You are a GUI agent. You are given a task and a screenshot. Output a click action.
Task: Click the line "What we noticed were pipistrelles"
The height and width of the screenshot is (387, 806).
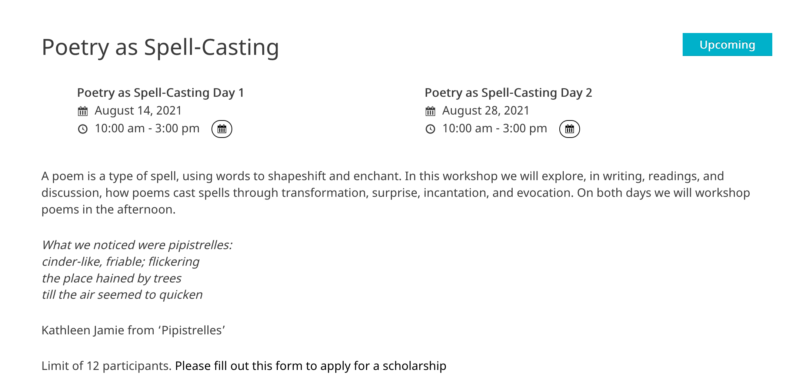click(137, 245)
